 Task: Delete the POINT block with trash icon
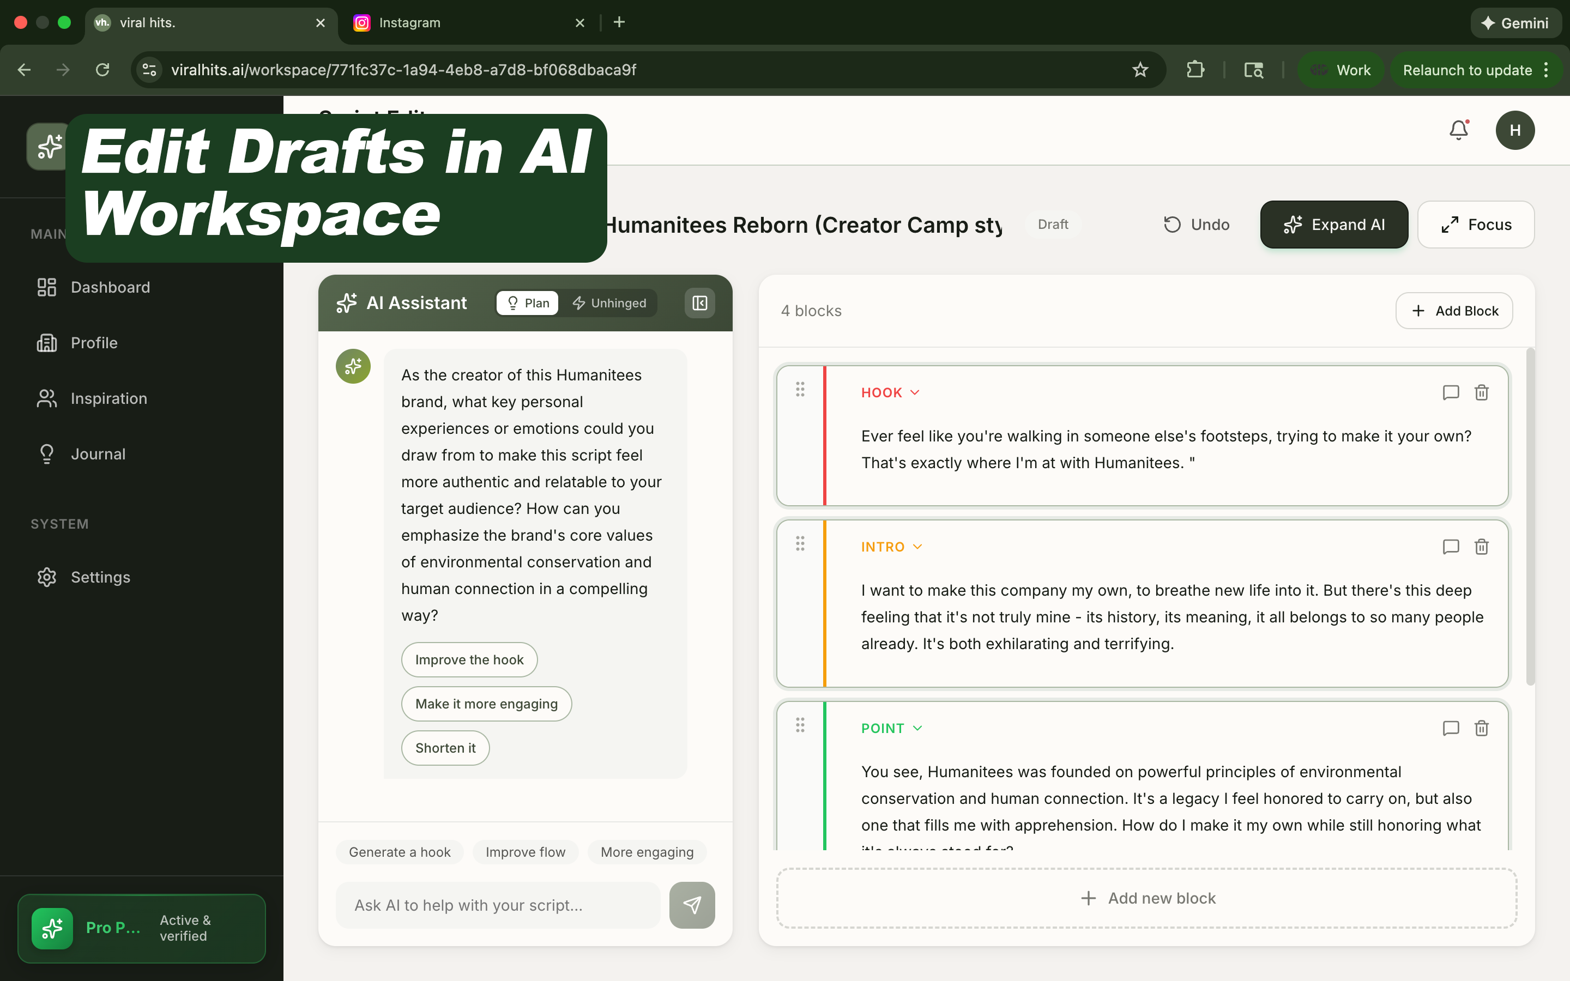coord(1481,728)
